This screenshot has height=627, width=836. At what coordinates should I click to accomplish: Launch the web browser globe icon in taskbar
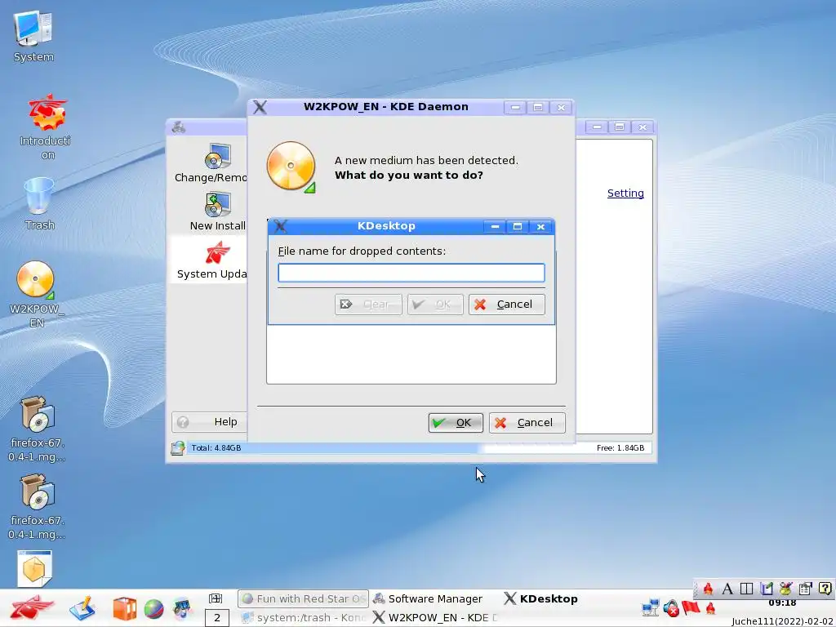153,609
